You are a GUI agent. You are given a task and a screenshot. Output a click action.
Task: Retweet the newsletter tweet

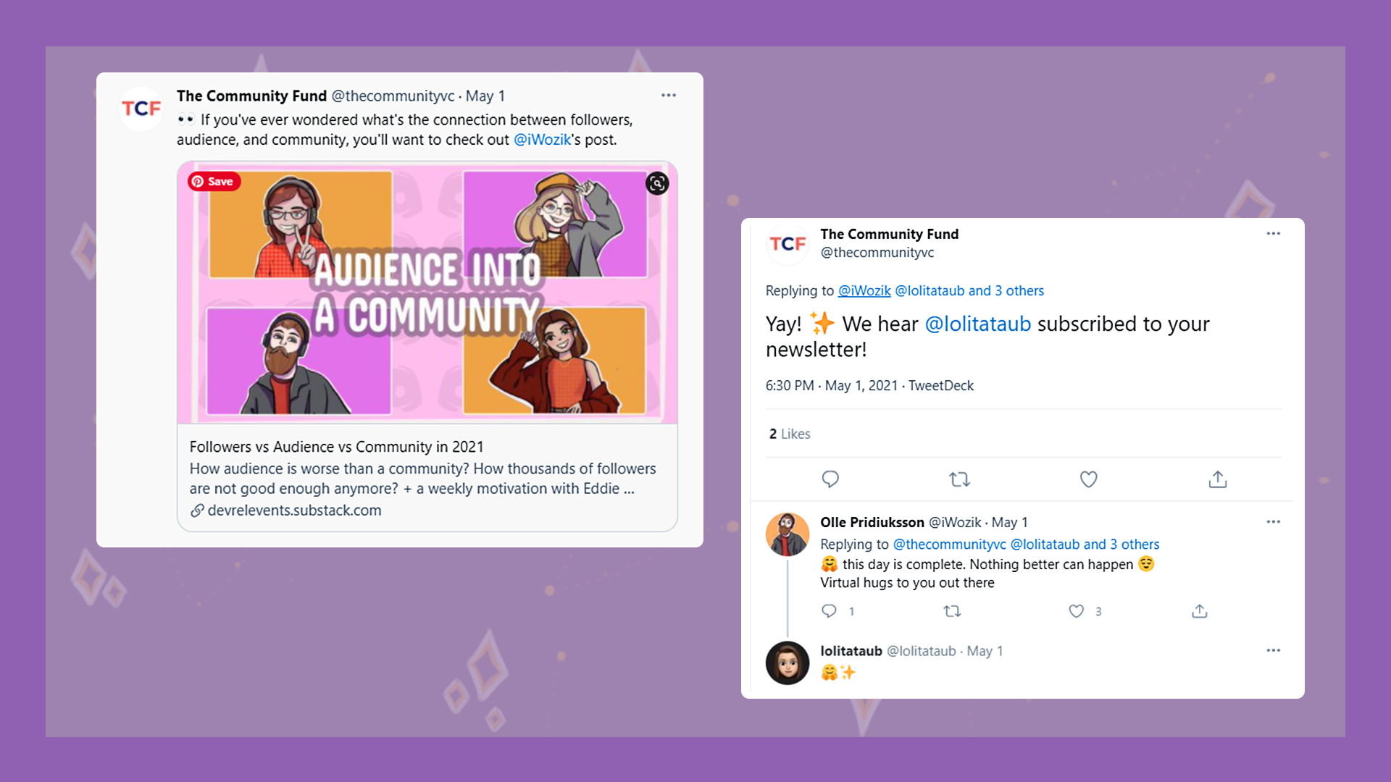pos(959,479)
